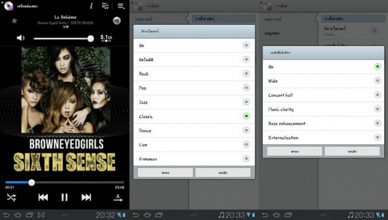Change the repeat mode A icon
Viewport: 388px width, 220px height.
tap(118, 198)
